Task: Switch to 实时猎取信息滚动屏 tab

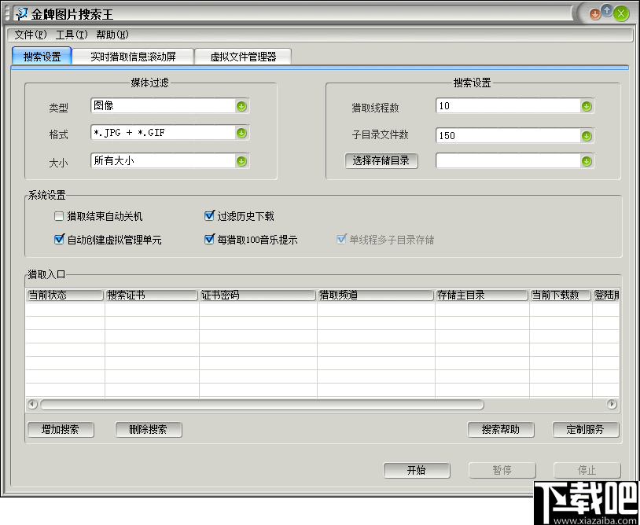Action: pyautogui.click(x=133, y=57)
